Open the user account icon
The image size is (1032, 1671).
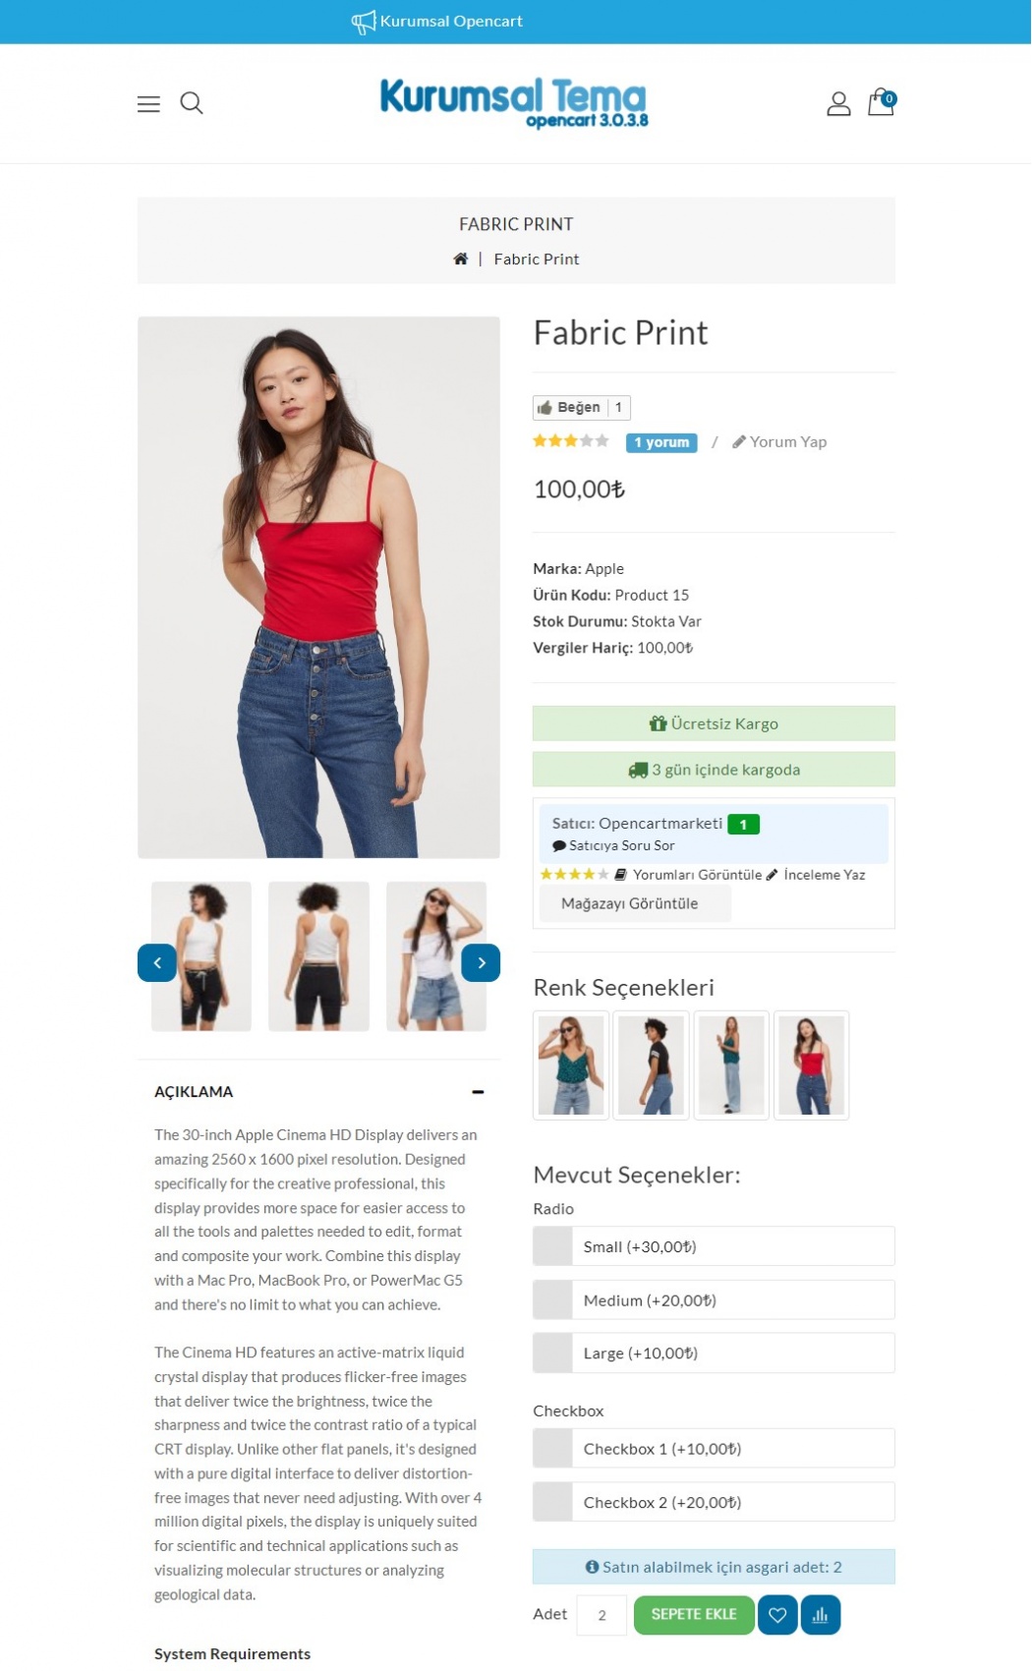coord(838,103)
